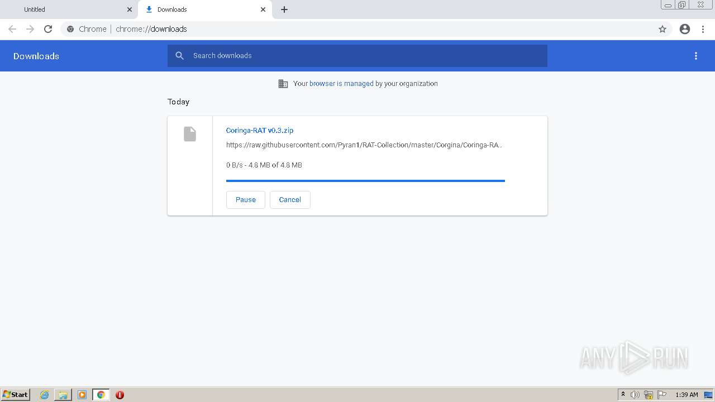Open the media player taskbar icon

(x=82, y=395)
